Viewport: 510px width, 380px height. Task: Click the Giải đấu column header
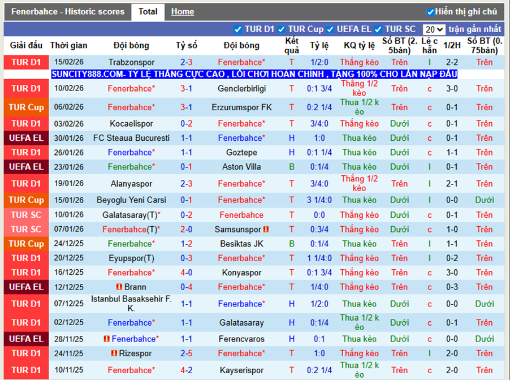[26, 46]
